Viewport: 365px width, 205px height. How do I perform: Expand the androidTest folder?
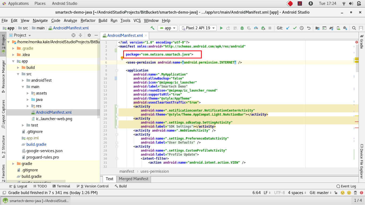pos(23,80)
